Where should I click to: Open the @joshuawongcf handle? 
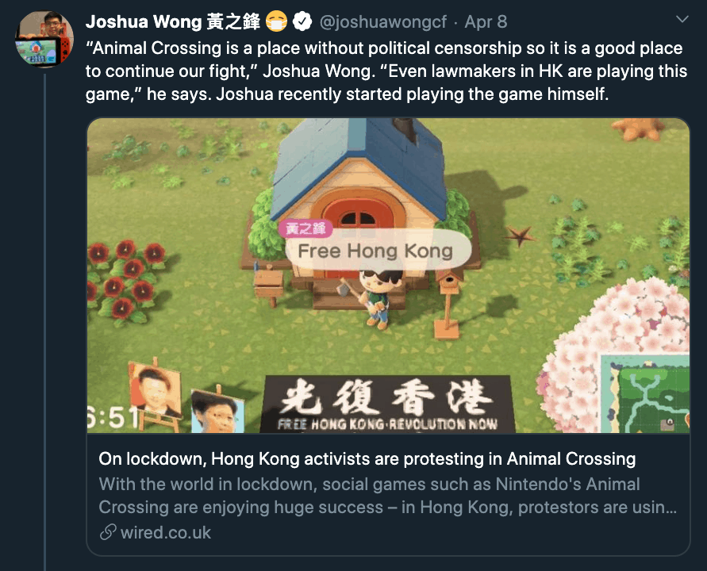click(x=382, y=21)
